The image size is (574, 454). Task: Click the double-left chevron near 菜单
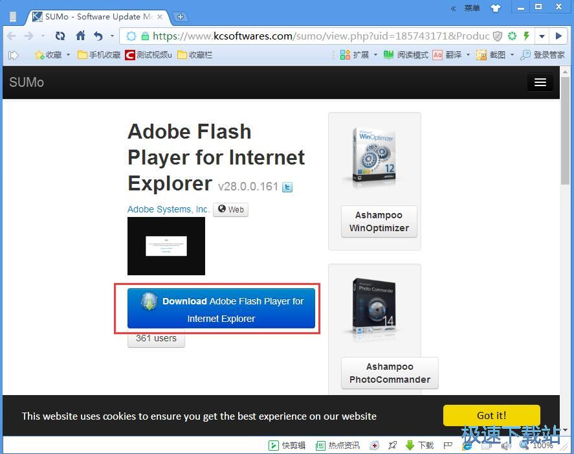[x=453, y=8]
